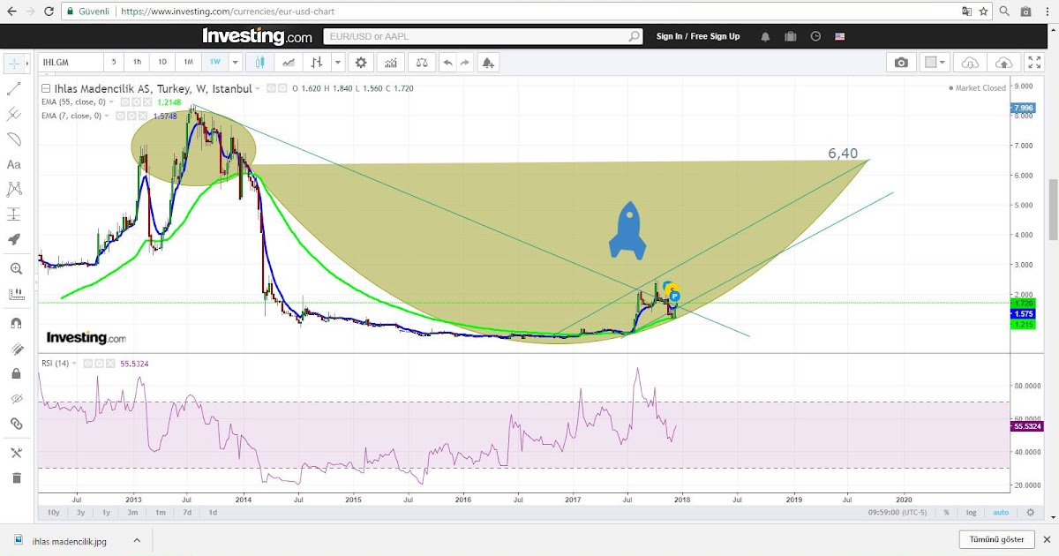The image size is (1059, 556).
Task: Click the zoom-in magnifier tool
Action: pyautogui.click(x=14, y=268)
